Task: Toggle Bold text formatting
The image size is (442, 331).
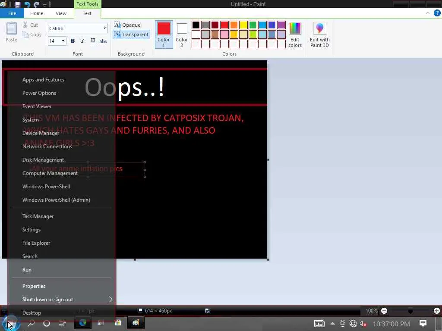Action: (x=73, y=41)
